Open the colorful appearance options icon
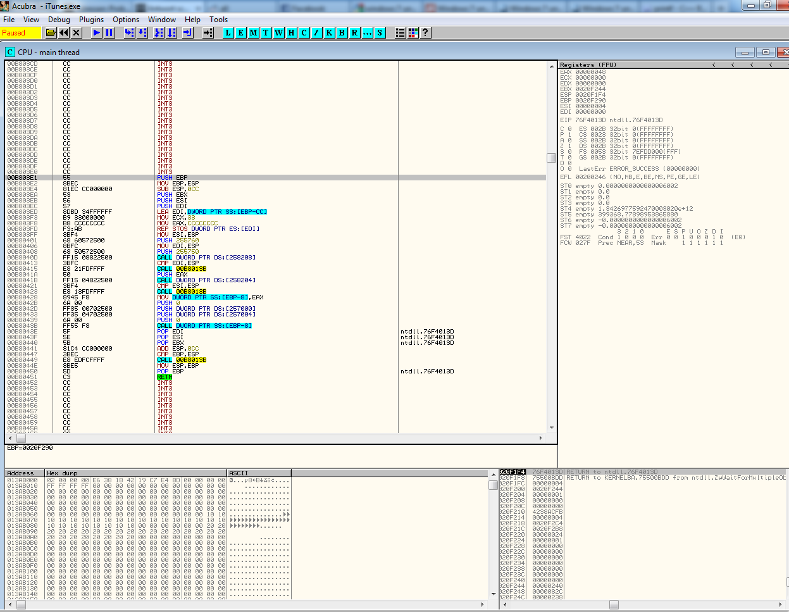789x612 pixels. point(413,33)
